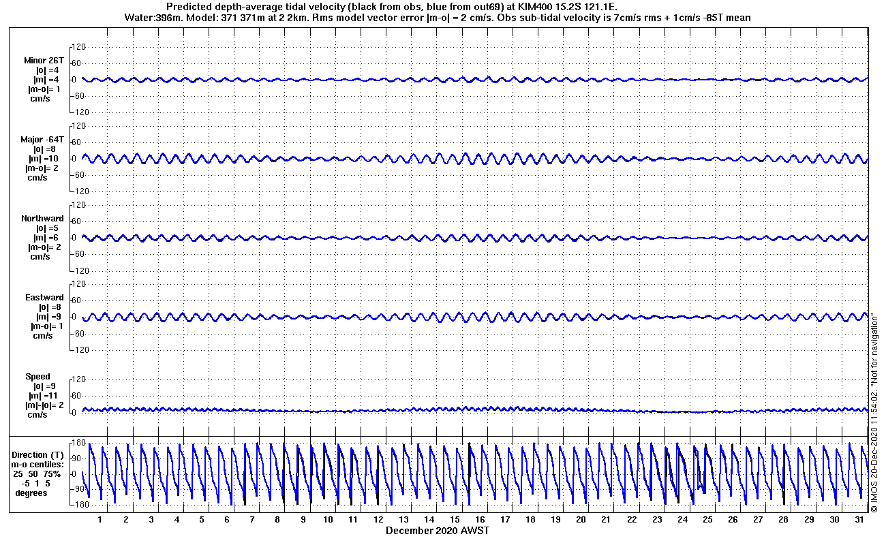Click the '|o| =9' value under Speed

(46, 386)
